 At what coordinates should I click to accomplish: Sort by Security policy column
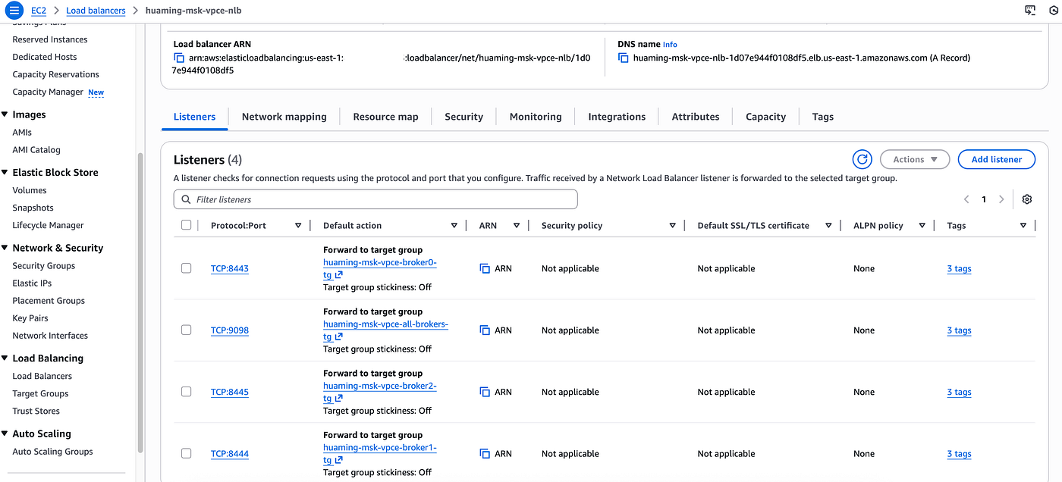point(673,226)
